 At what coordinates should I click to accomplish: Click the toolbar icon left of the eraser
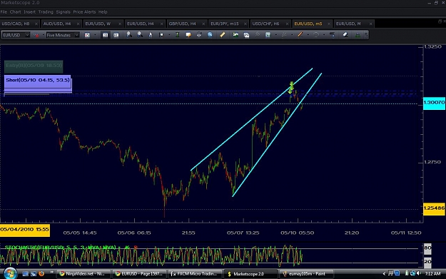click(x=332, y=35)
